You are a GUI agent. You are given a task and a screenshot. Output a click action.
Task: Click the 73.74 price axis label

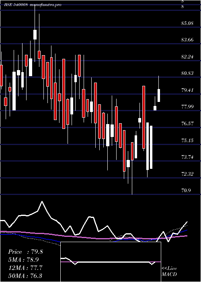pos(187,157)
